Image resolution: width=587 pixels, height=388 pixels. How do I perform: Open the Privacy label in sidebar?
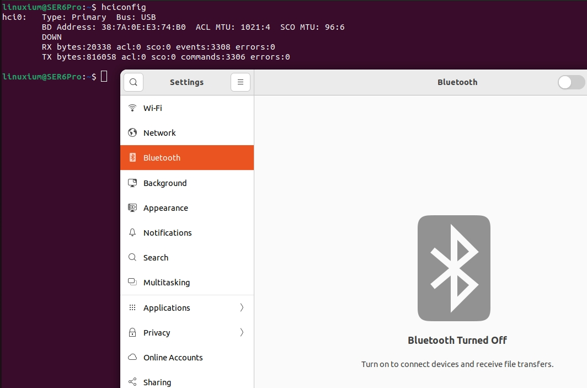(157, 333)
